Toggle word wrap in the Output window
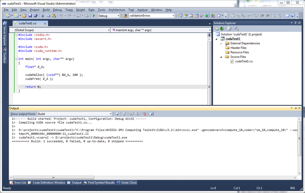The width and height of the screenshot is (305, 193). [152, 114]
